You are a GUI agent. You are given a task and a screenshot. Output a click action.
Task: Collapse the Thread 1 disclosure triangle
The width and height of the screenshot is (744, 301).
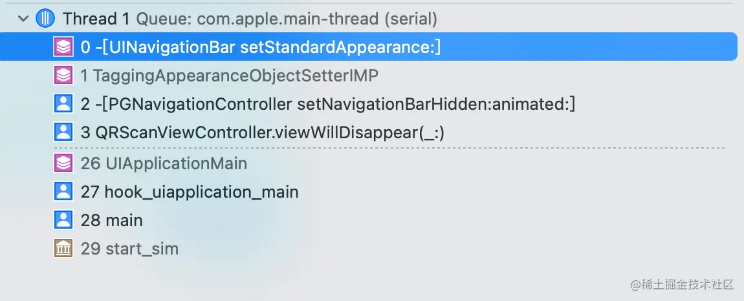24,19
